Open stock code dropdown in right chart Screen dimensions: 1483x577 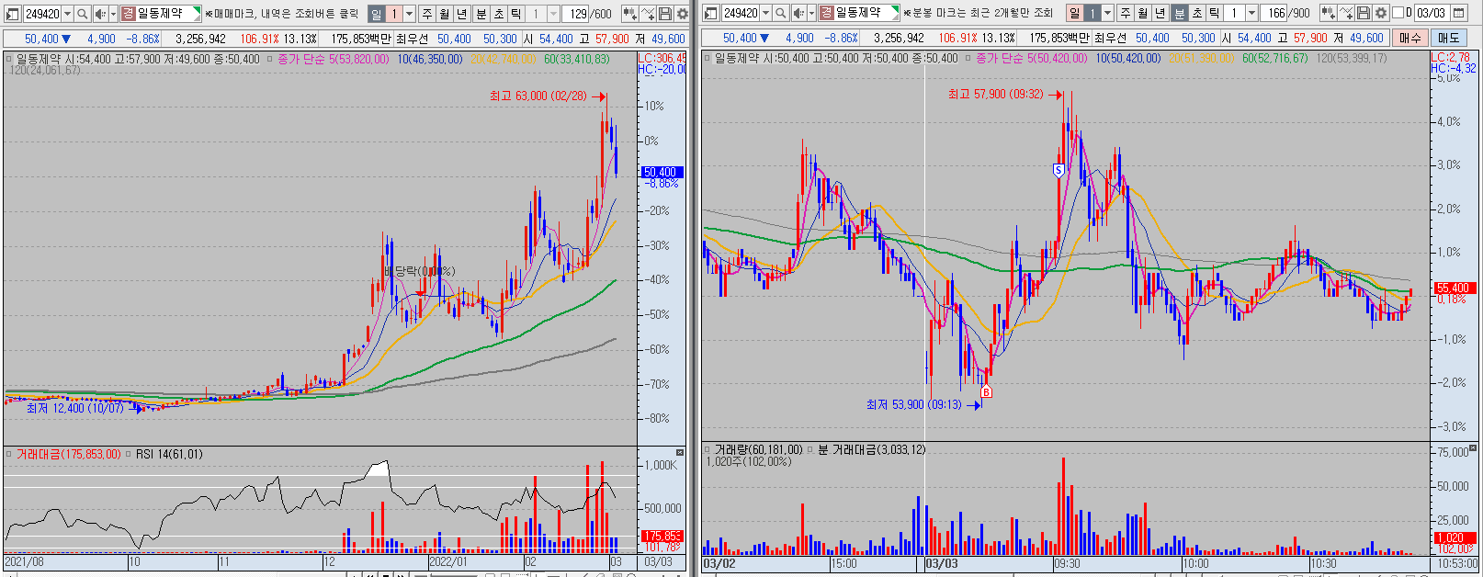[x=765, y=14]
